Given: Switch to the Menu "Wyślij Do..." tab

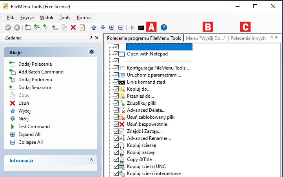Looking at the screenshot, I should point(206,38).
